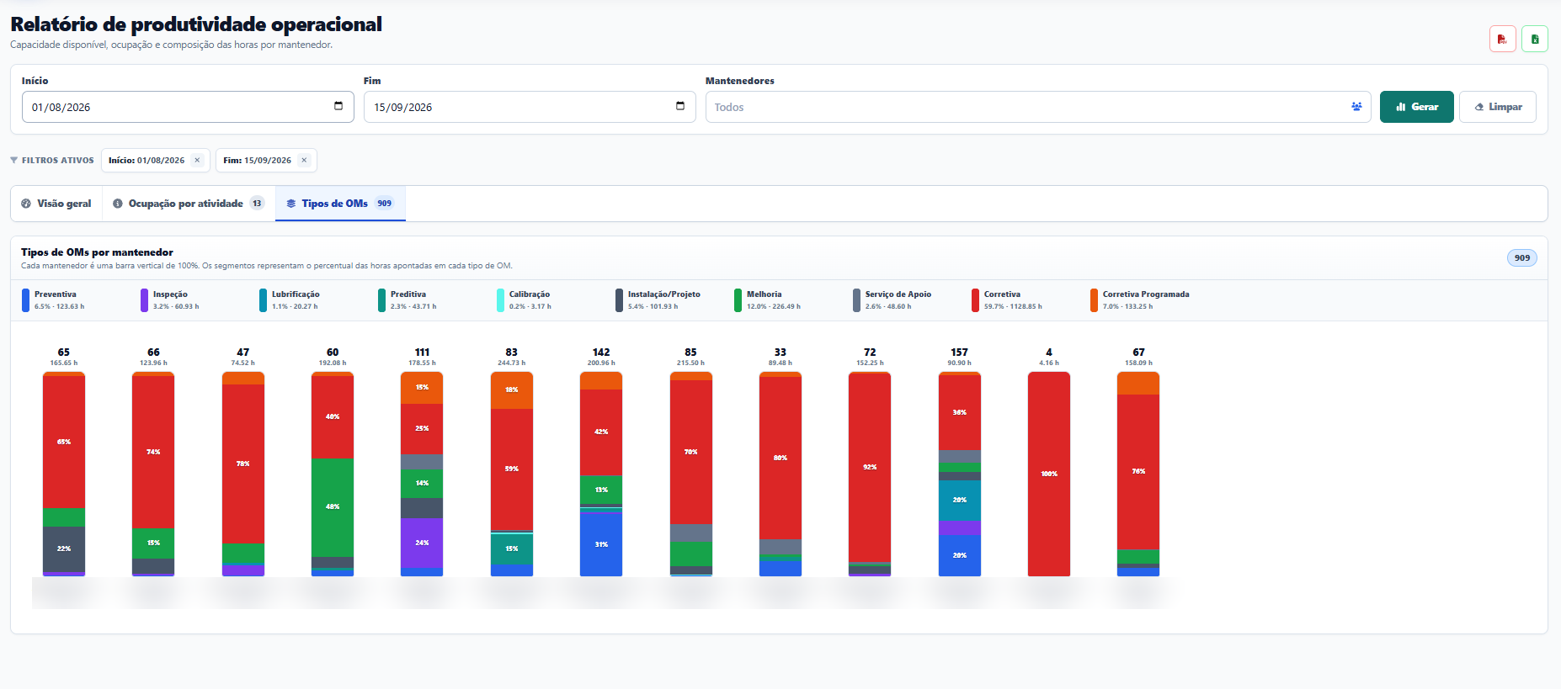Open the Ocupação por atividade tab
Viewport: 1561px width, 689px height.
point(189,204)
